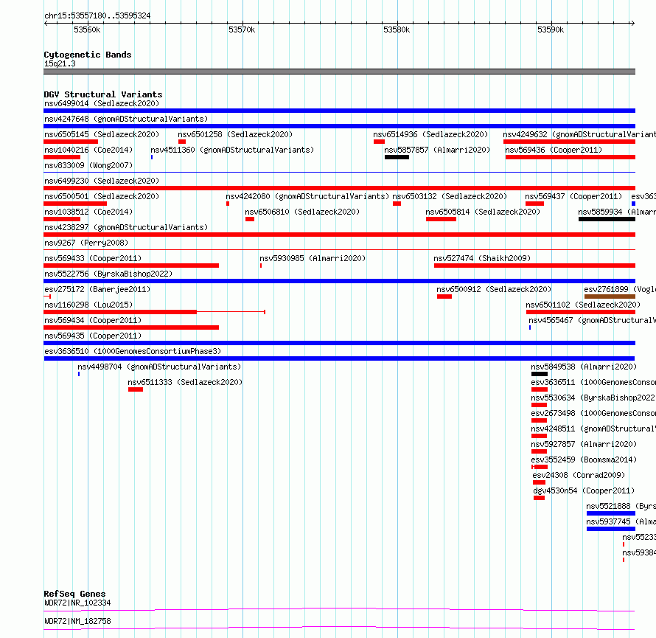Open nsv4242080 gnomAD variant label
Viewport: 656px width, 638px height.
tap(307, 196)
